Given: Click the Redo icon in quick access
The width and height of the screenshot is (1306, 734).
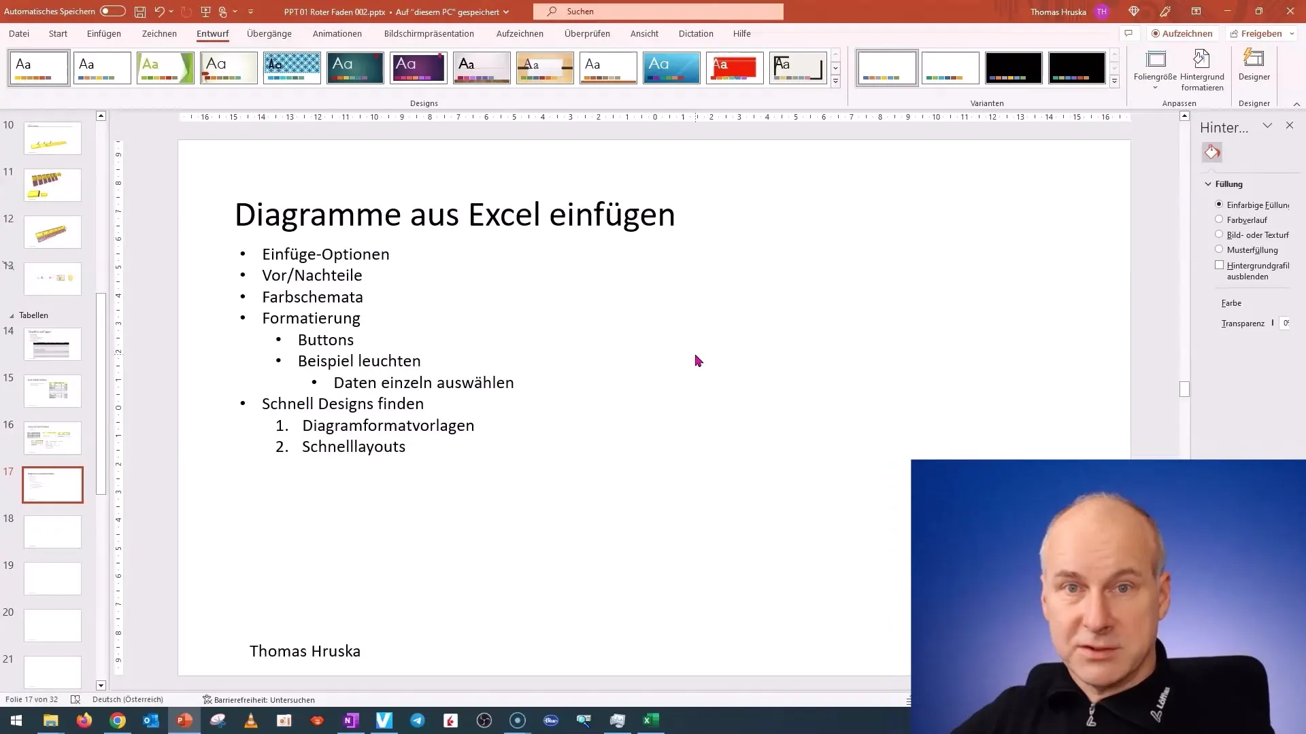Looking at the screenshot, I should click(186, 12).
